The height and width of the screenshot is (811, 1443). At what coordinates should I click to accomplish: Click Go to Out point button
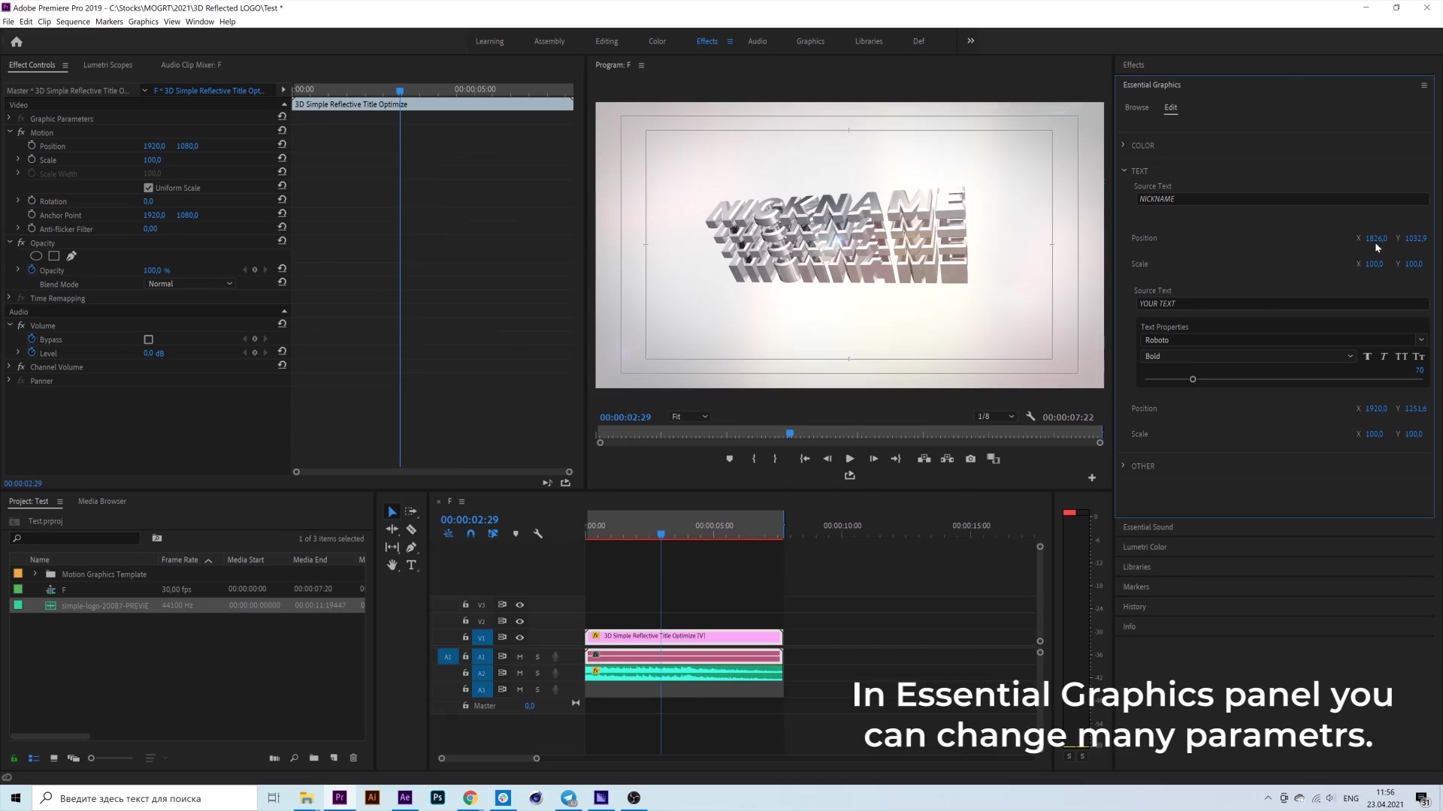pos(896,459)
